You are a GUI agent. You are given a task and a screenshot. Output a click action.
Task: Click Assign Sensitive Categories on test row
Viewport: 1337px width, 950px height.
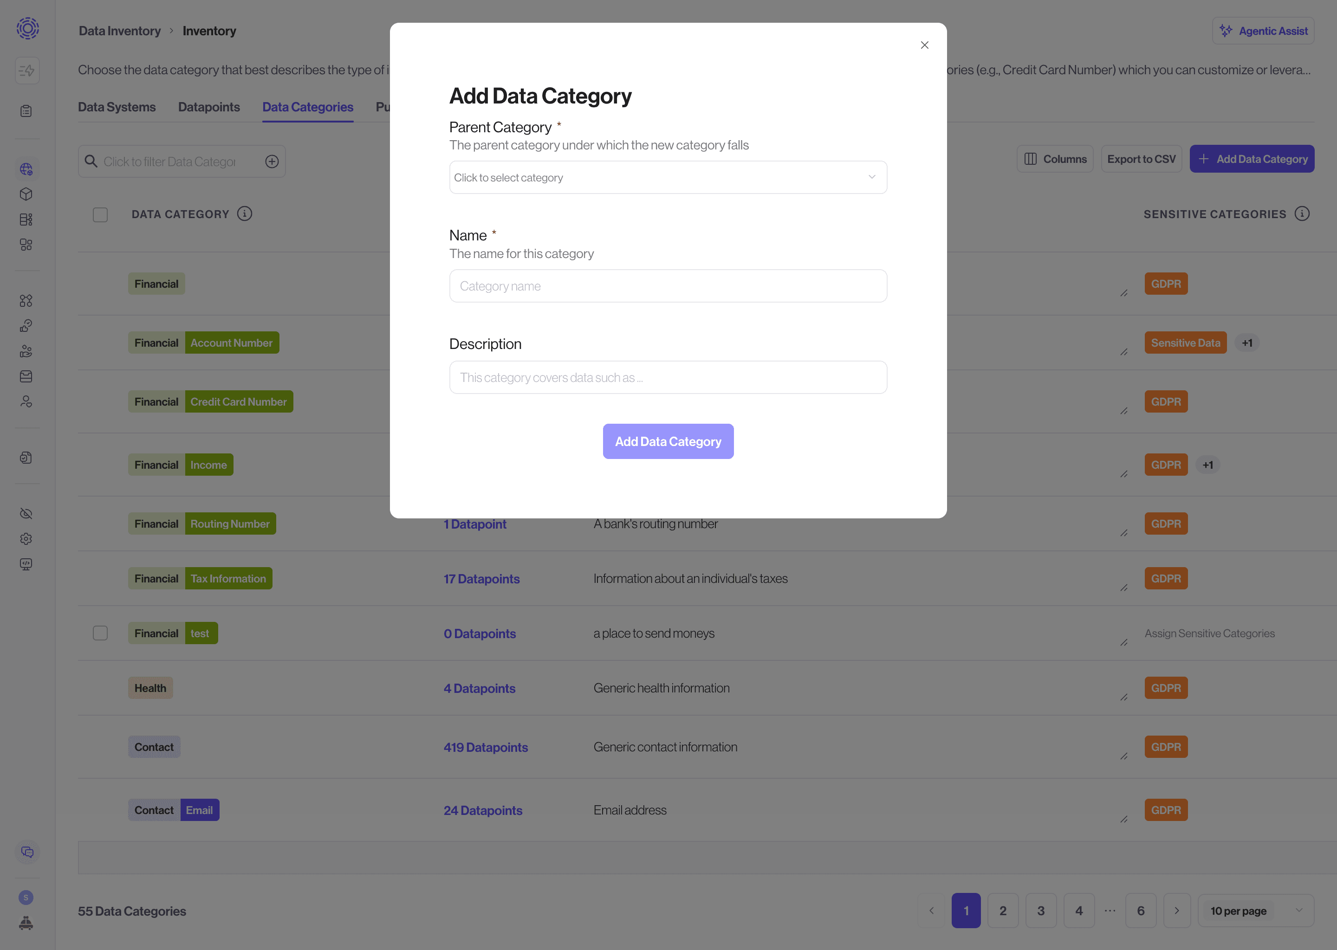point(1209,633)
